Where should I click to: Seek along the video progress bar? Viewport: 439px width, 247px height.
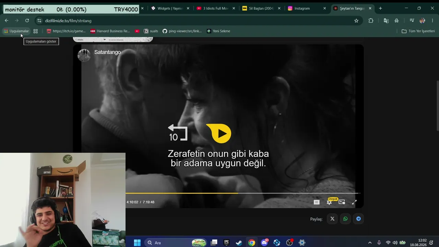[243, 193]
